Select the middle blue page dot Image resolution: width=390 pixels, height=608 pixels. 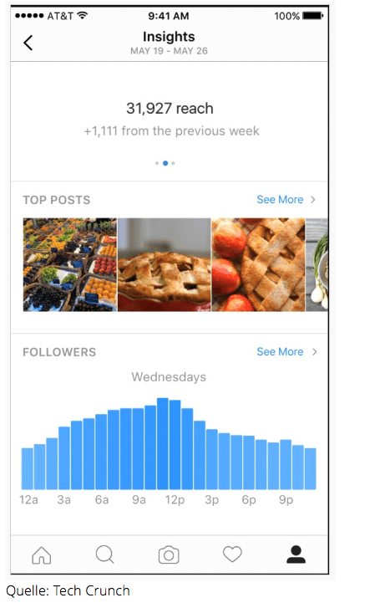(165, 163)
